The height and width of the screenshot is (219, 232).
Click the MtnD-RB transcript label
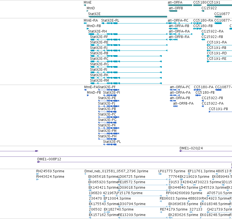coord(94,26)
